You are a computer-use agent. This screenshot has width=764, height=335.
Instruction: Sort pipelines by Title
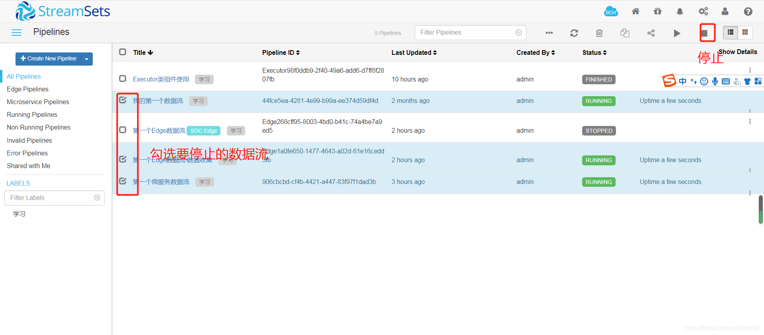pyautogui.click(x=143, y=52)
